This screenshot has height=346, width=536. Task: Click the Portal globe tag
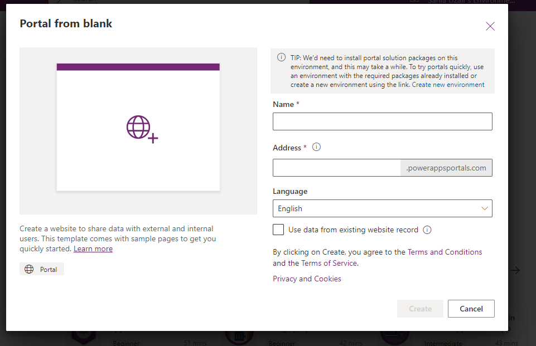pyautogui.click(x=42, y=269)
